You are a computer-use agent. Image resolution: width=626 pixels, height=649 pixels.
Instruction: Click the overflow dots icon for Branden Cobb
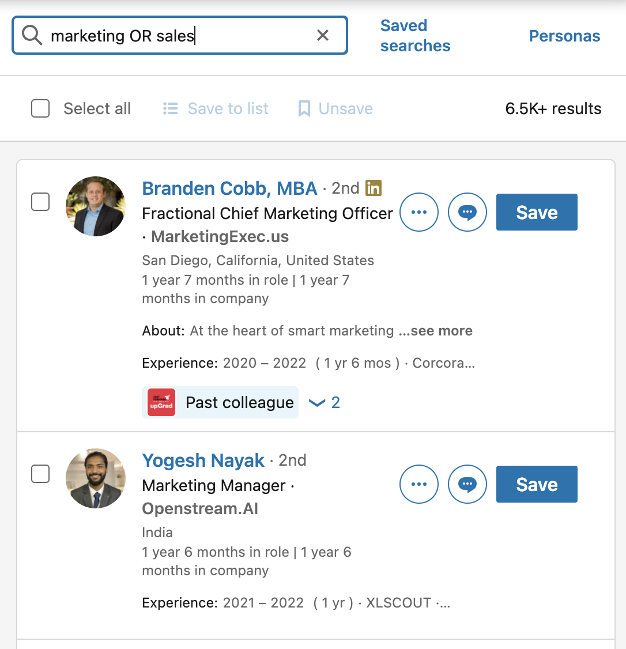419,212
